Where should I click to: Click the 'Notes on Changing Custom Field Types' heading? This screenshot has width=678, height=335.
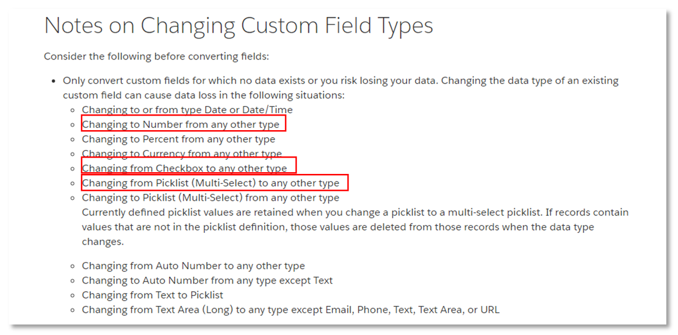pyautogui.click(x=238, y=26)
